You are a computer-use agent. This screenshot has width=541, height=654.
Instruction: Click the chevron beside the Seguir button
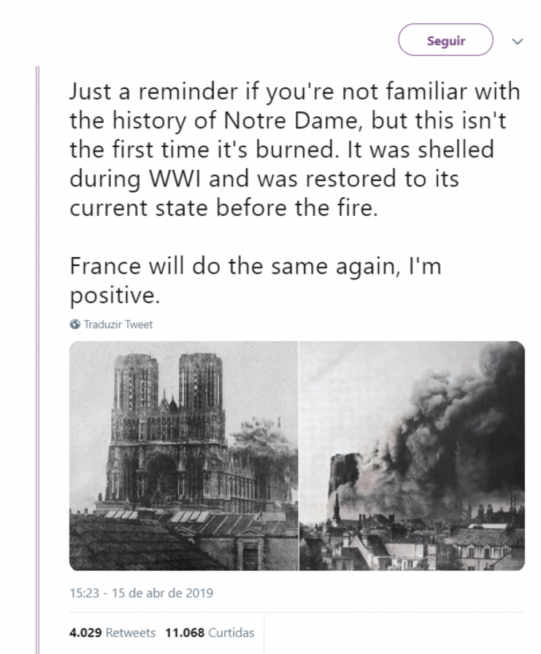point(518,41)
